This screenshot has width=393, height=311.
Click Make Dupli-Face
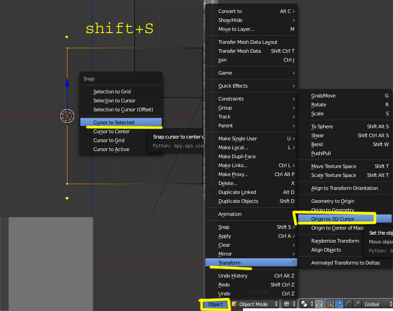(x=251, y=156)
